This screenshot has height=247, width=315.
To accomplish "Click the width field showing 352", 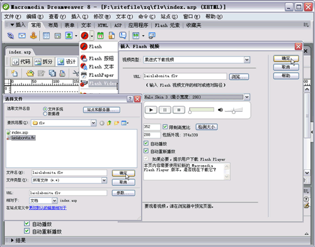I will (x=152, y=127).
